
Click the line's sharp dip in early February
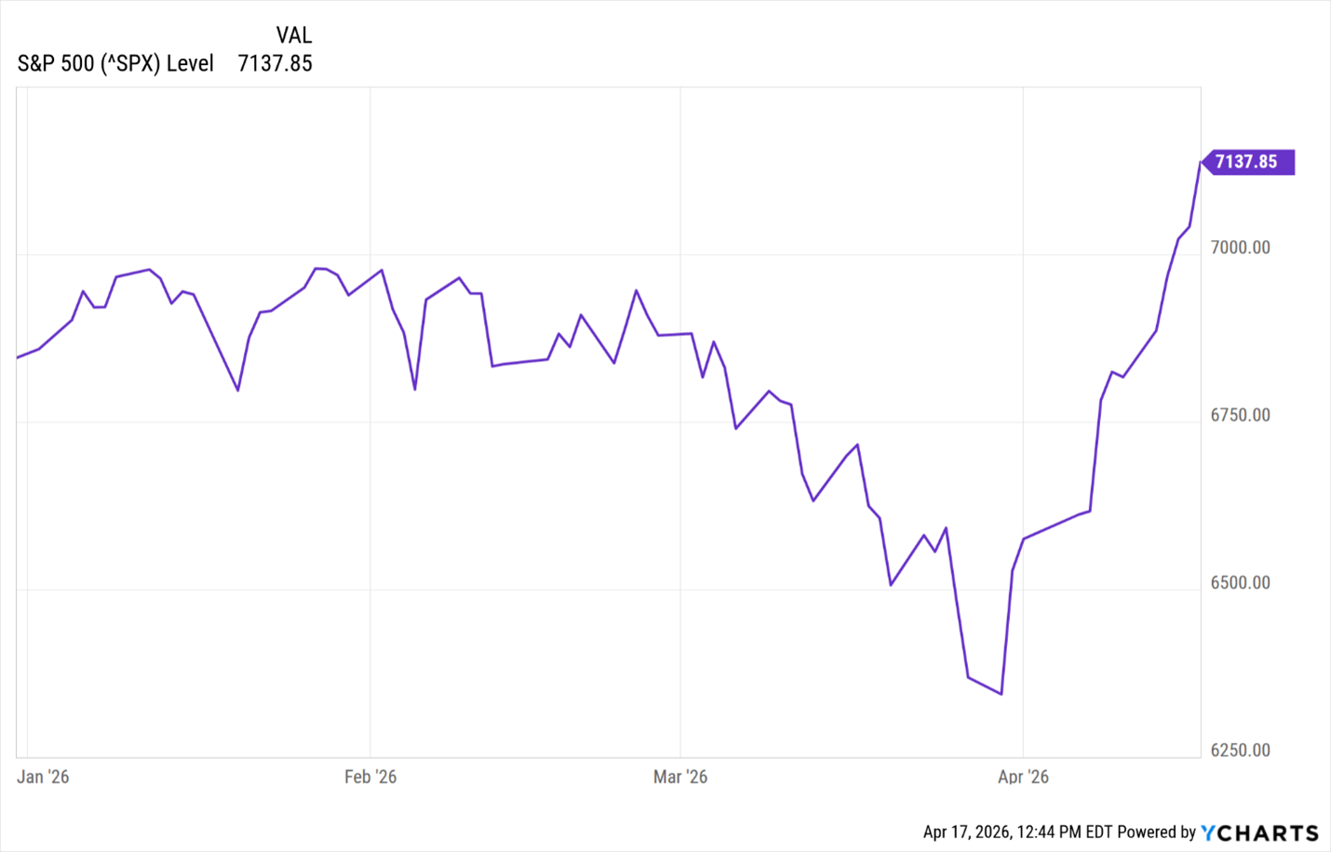[x=415, y=389]
